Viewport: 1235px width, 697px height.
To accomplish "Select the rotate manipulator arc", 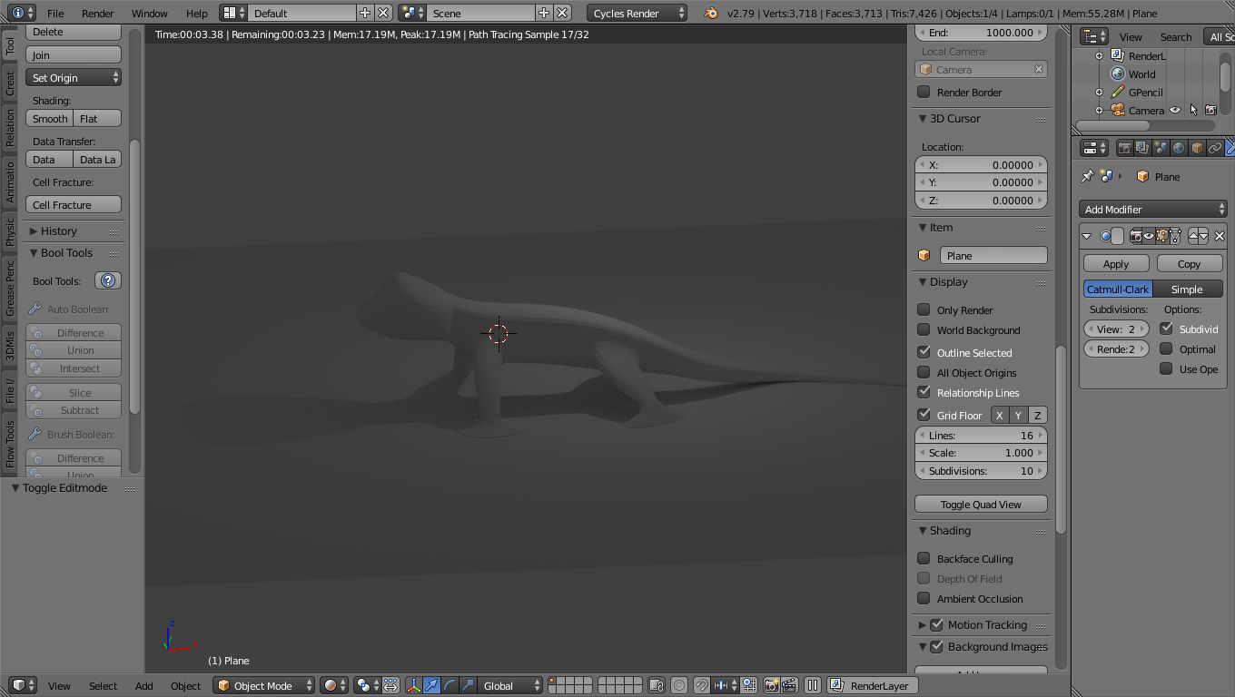I will [450, 685].
